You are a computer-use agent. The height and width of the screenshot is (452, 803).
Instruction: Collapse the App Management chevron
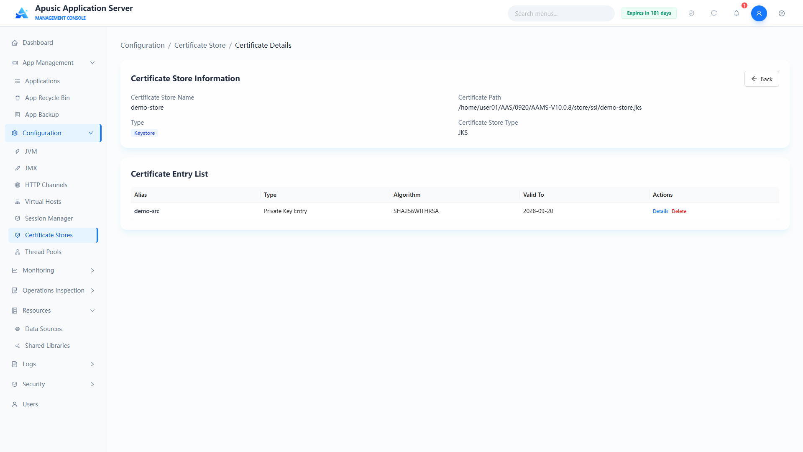tap(92, 63)
